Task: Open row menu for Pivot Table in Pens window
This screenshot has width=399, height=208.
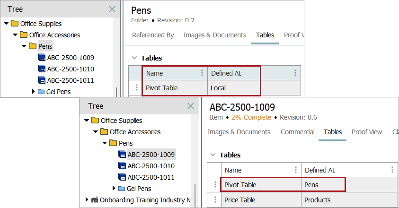Action: (137, 87)
